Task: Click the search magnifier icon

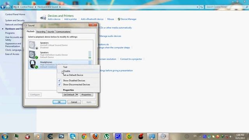Action: (x=247, y=7)
